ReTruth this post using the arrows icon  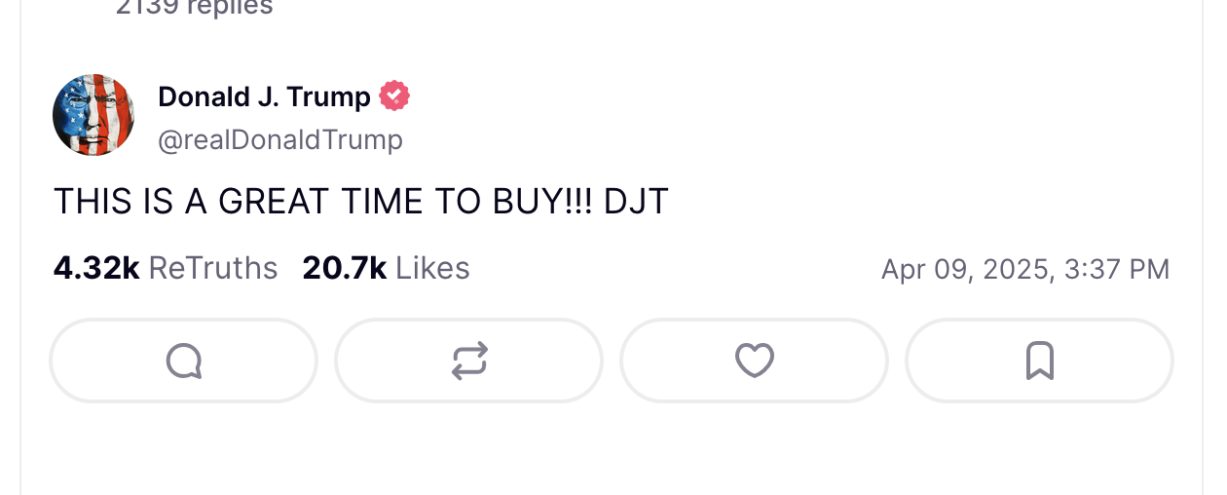click(x=469, y=362)
